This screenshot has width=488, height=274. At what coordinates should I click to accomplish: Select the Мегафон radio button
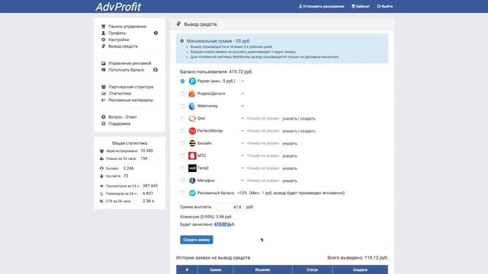[x=182, y=180]
